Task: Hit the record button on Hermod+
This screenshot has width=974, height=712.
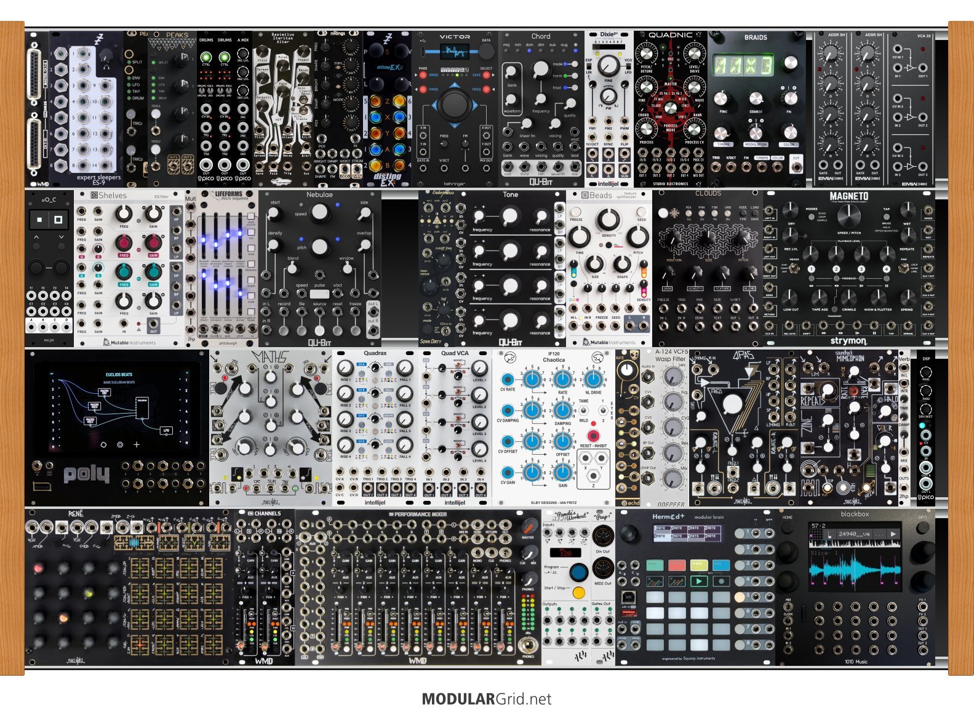Action: [x=721, y=581]
